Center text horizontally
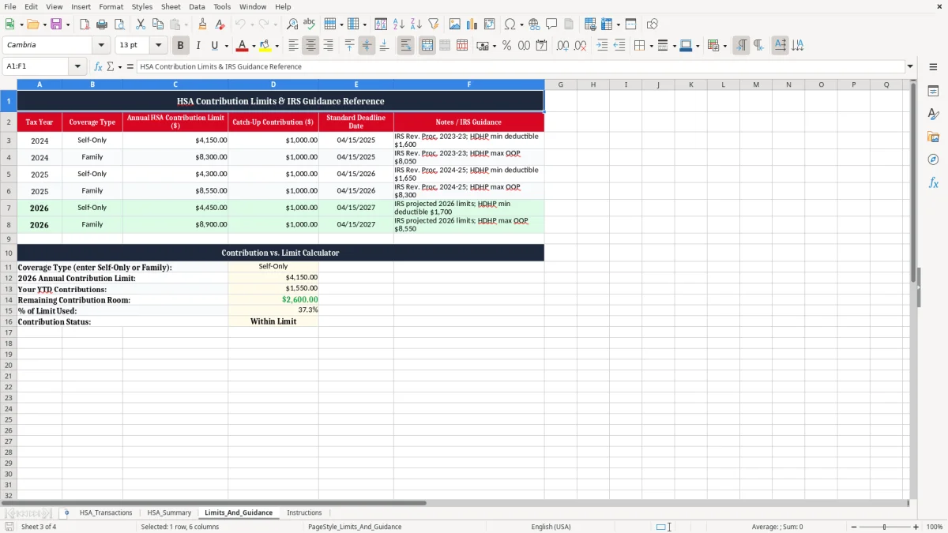Viewport: 948px width, 533px height. point(310,46)
